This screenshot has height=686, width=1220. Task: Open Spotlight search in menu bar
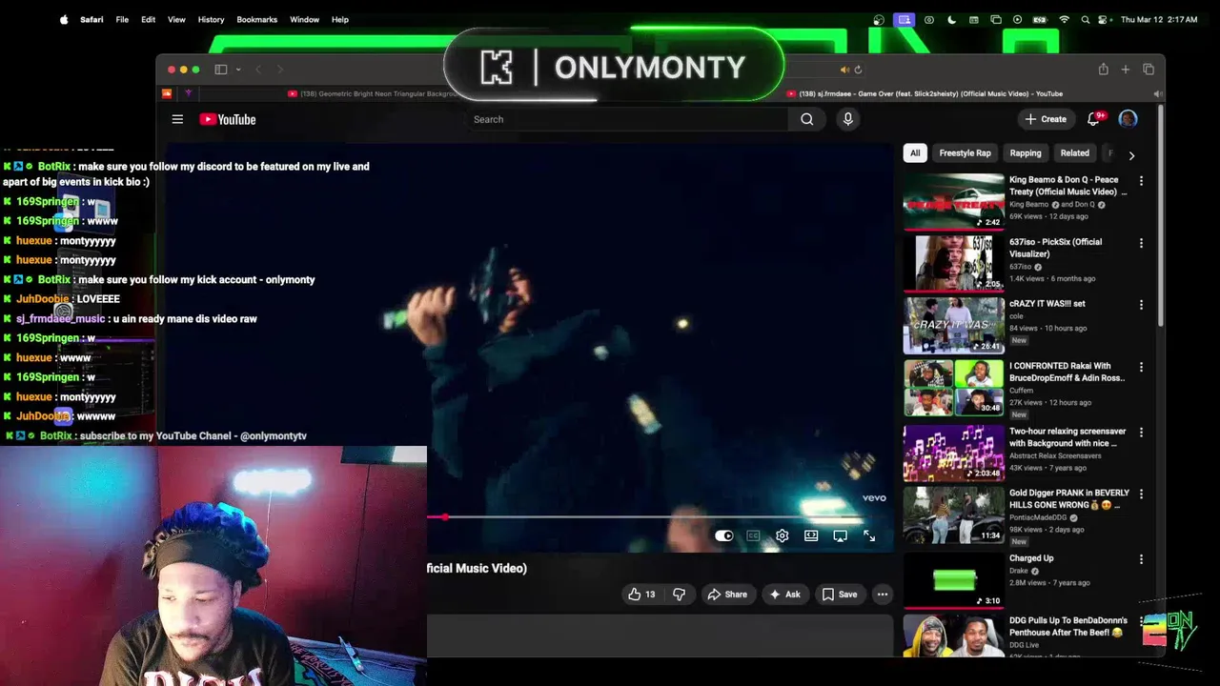1085,19
